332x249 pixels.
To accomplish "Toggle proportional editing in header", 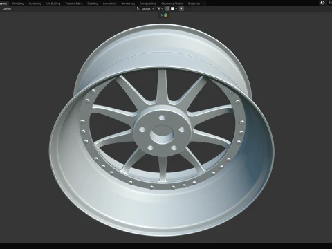I will pyautogui.click(x=182, y=9).
